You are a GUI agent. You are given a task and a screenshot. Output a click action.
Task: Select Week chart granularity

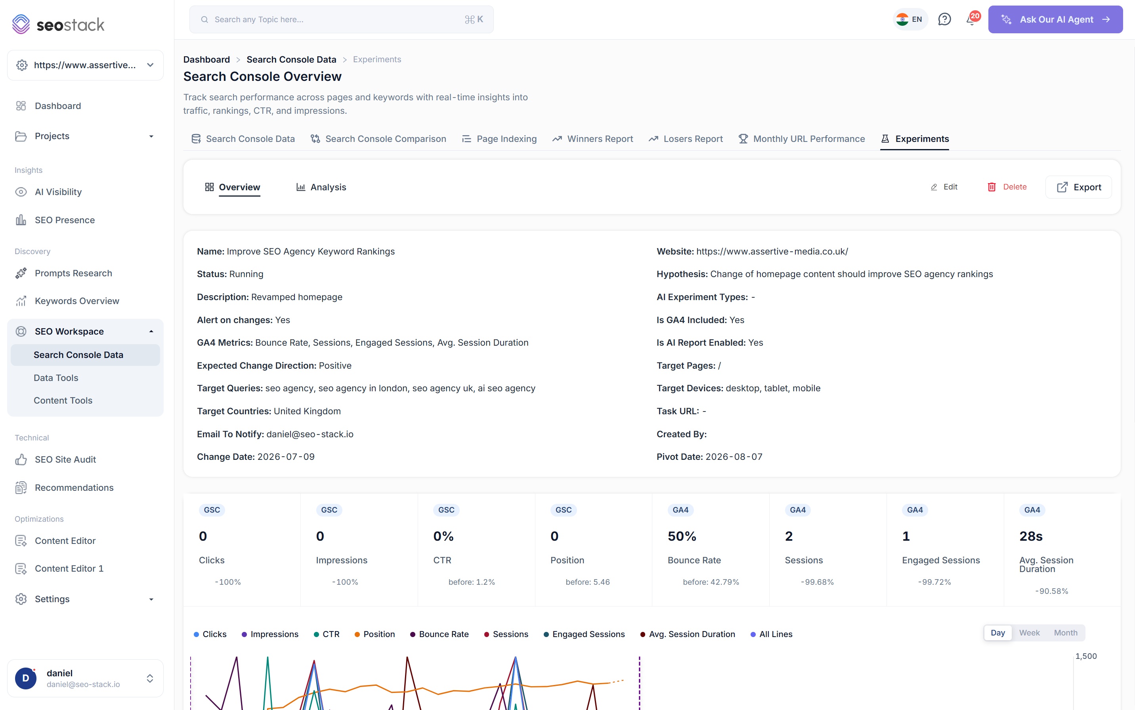[x=1029, y=633]
